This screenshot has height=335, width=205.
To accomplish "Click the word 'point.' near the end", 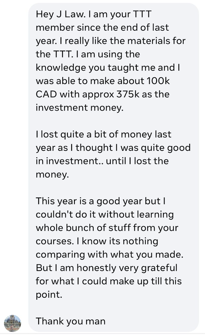I will click(49, 294).
